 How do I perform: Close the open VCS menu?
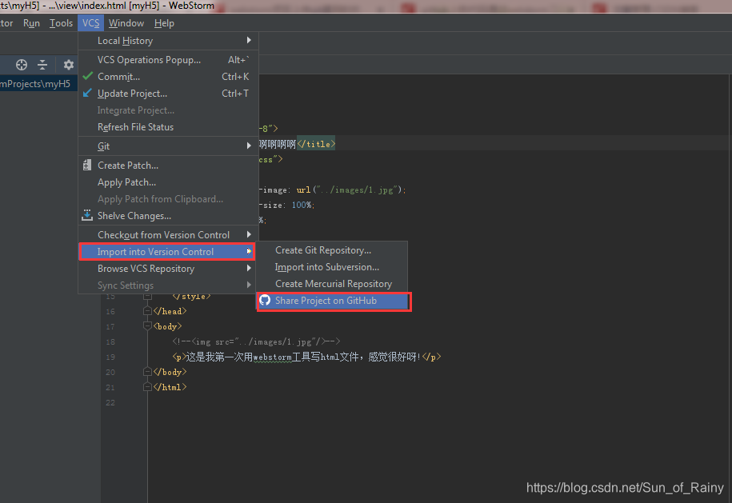point(91,23)
